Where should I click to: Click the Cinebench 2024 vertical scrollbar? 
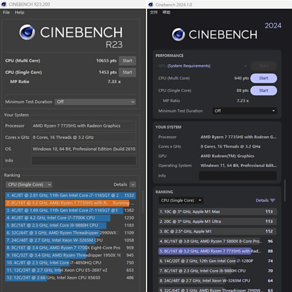pos(285,190)
